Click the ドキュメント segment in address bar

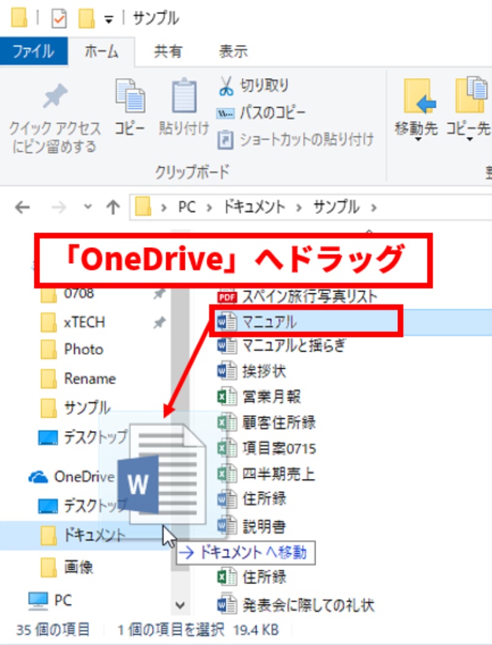pyautogui.click(x=253, y=207)
